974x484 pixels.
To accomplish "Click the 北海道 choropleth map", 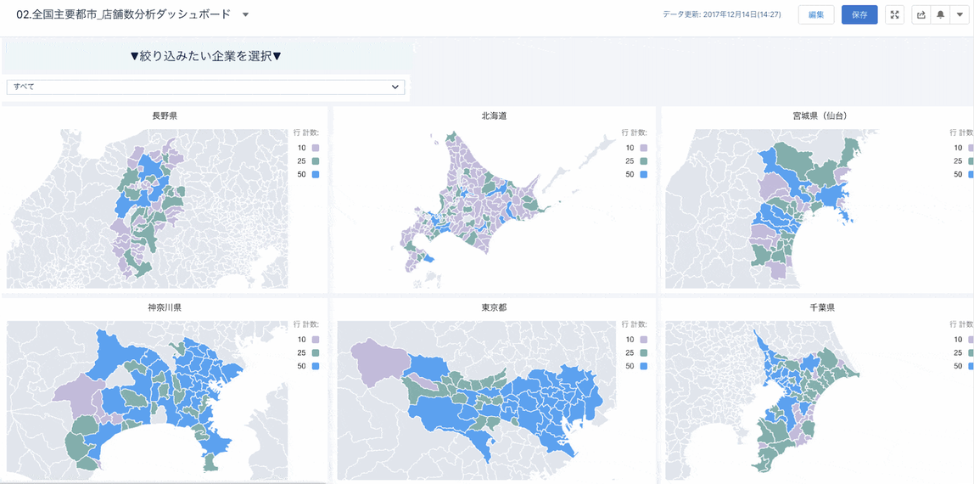I will [475, 209].
